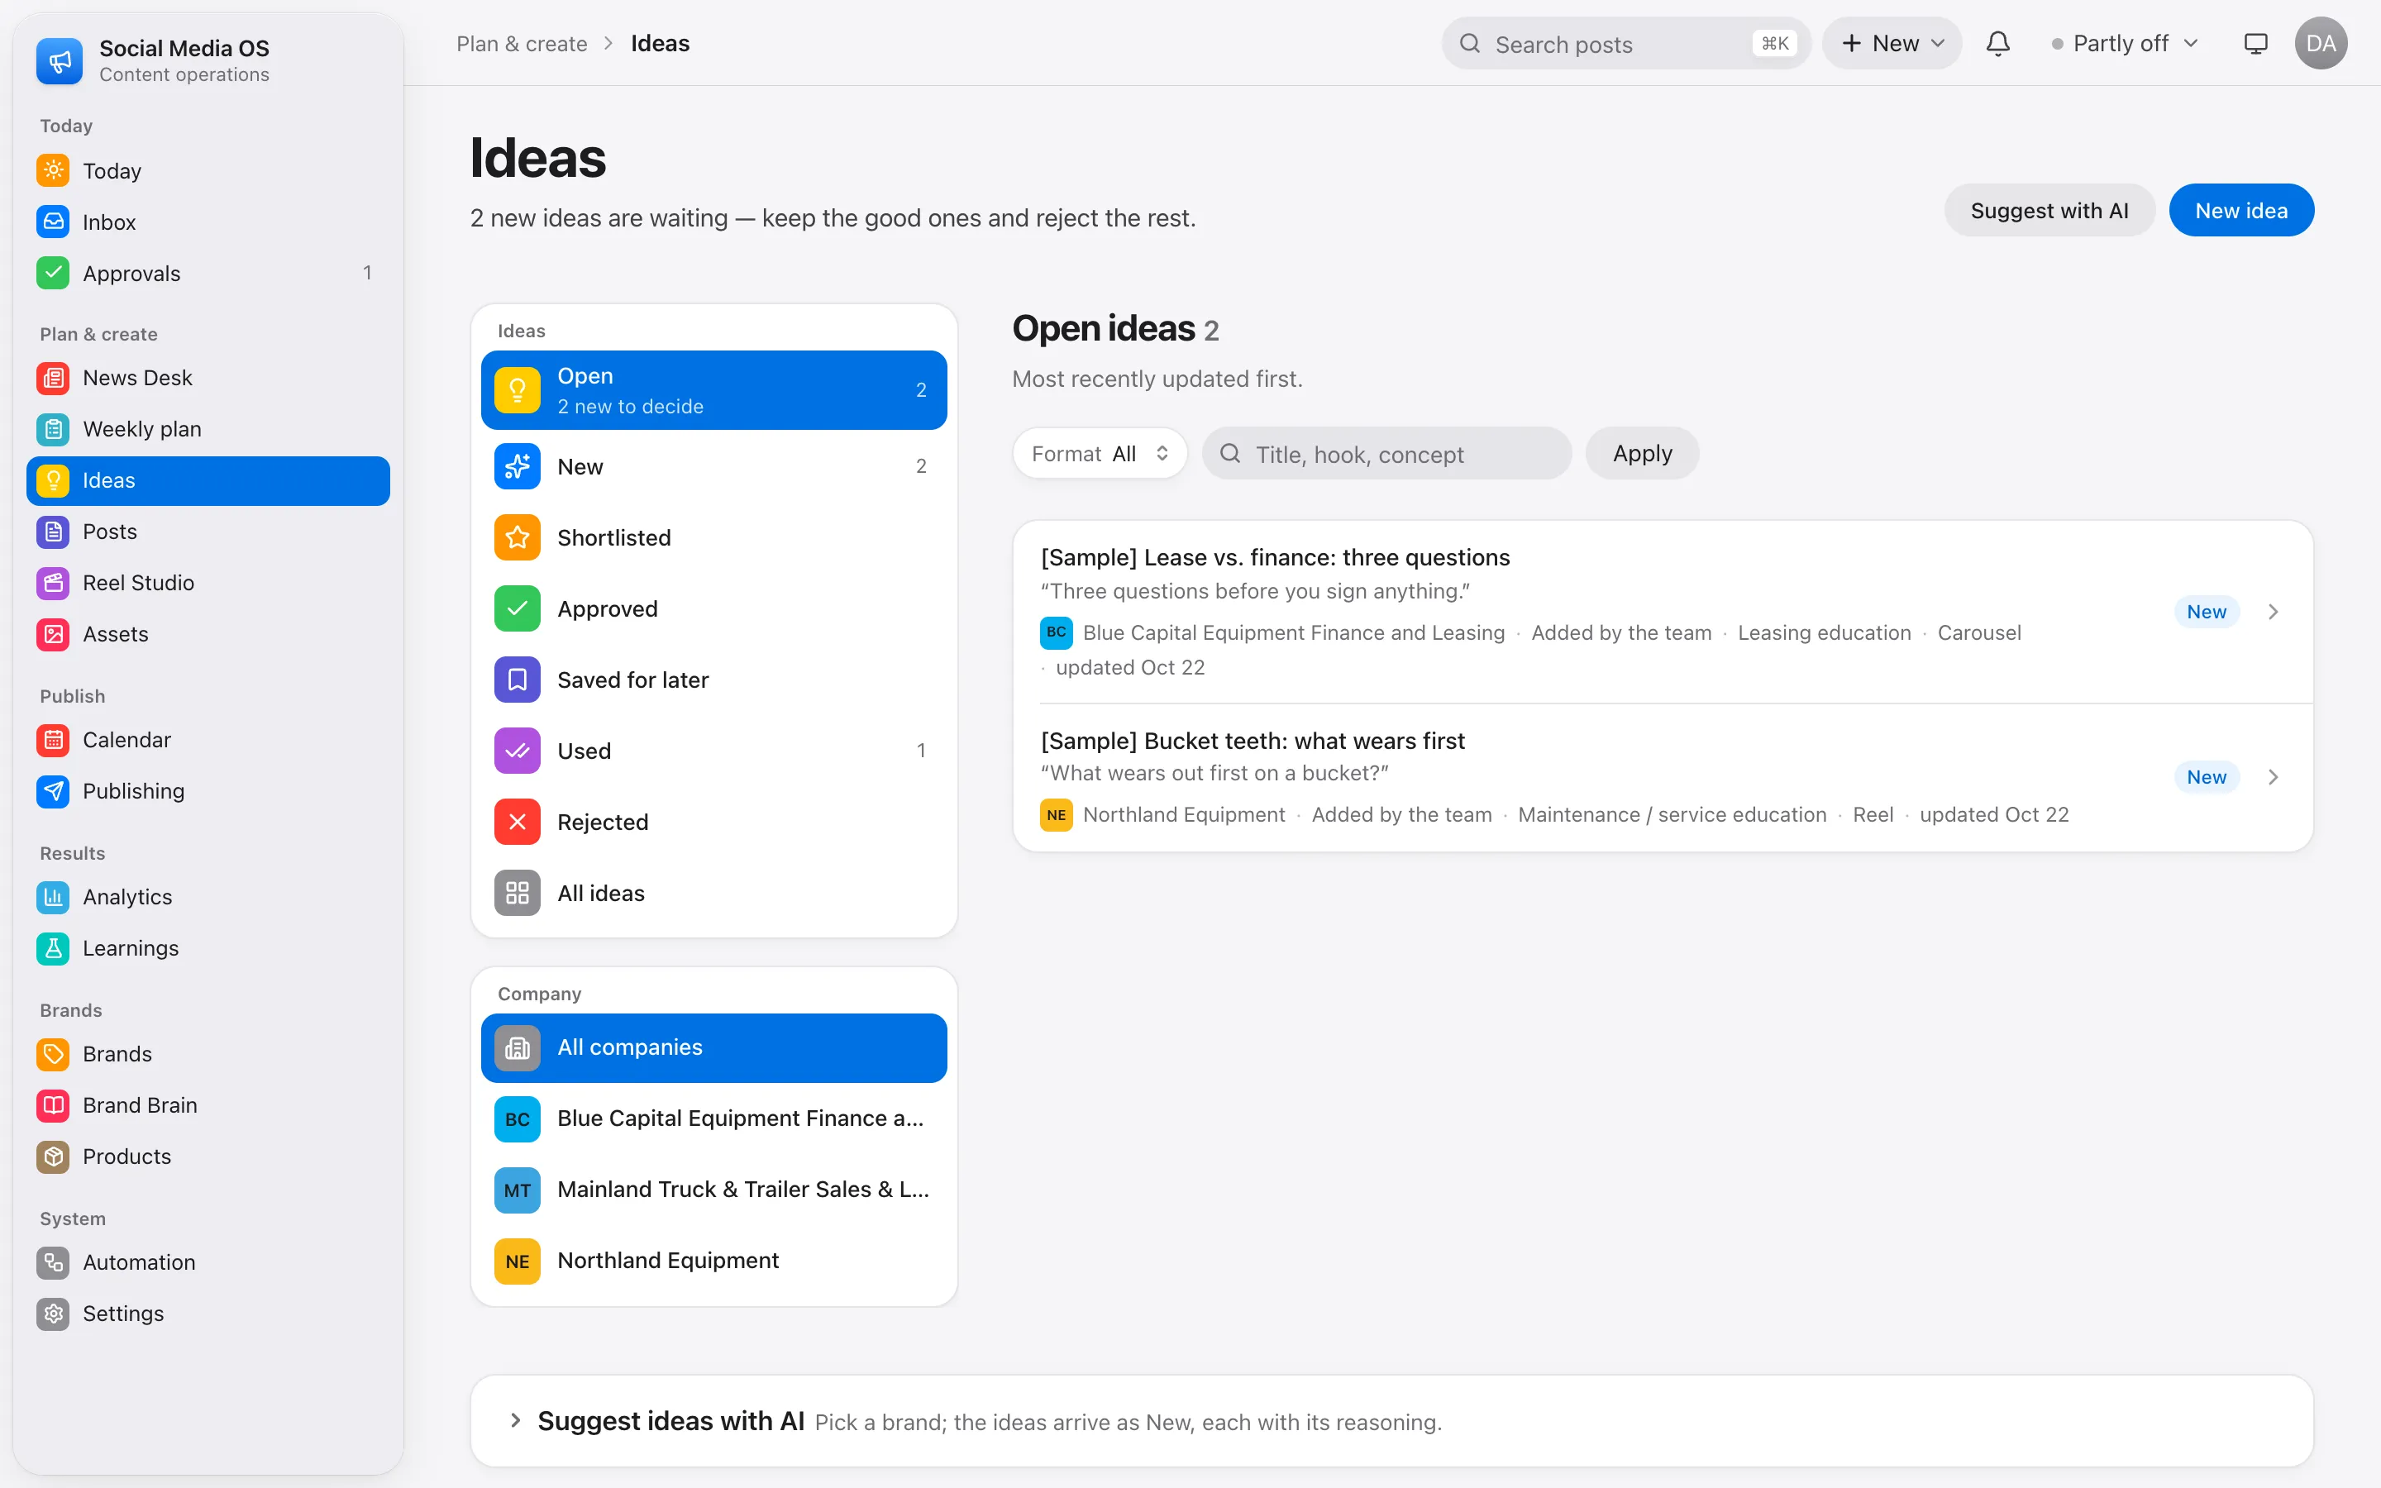Select the Approved ideas filter
Image resolution: width=2381 pixels, height=1488 pixels.
[713, 608]
